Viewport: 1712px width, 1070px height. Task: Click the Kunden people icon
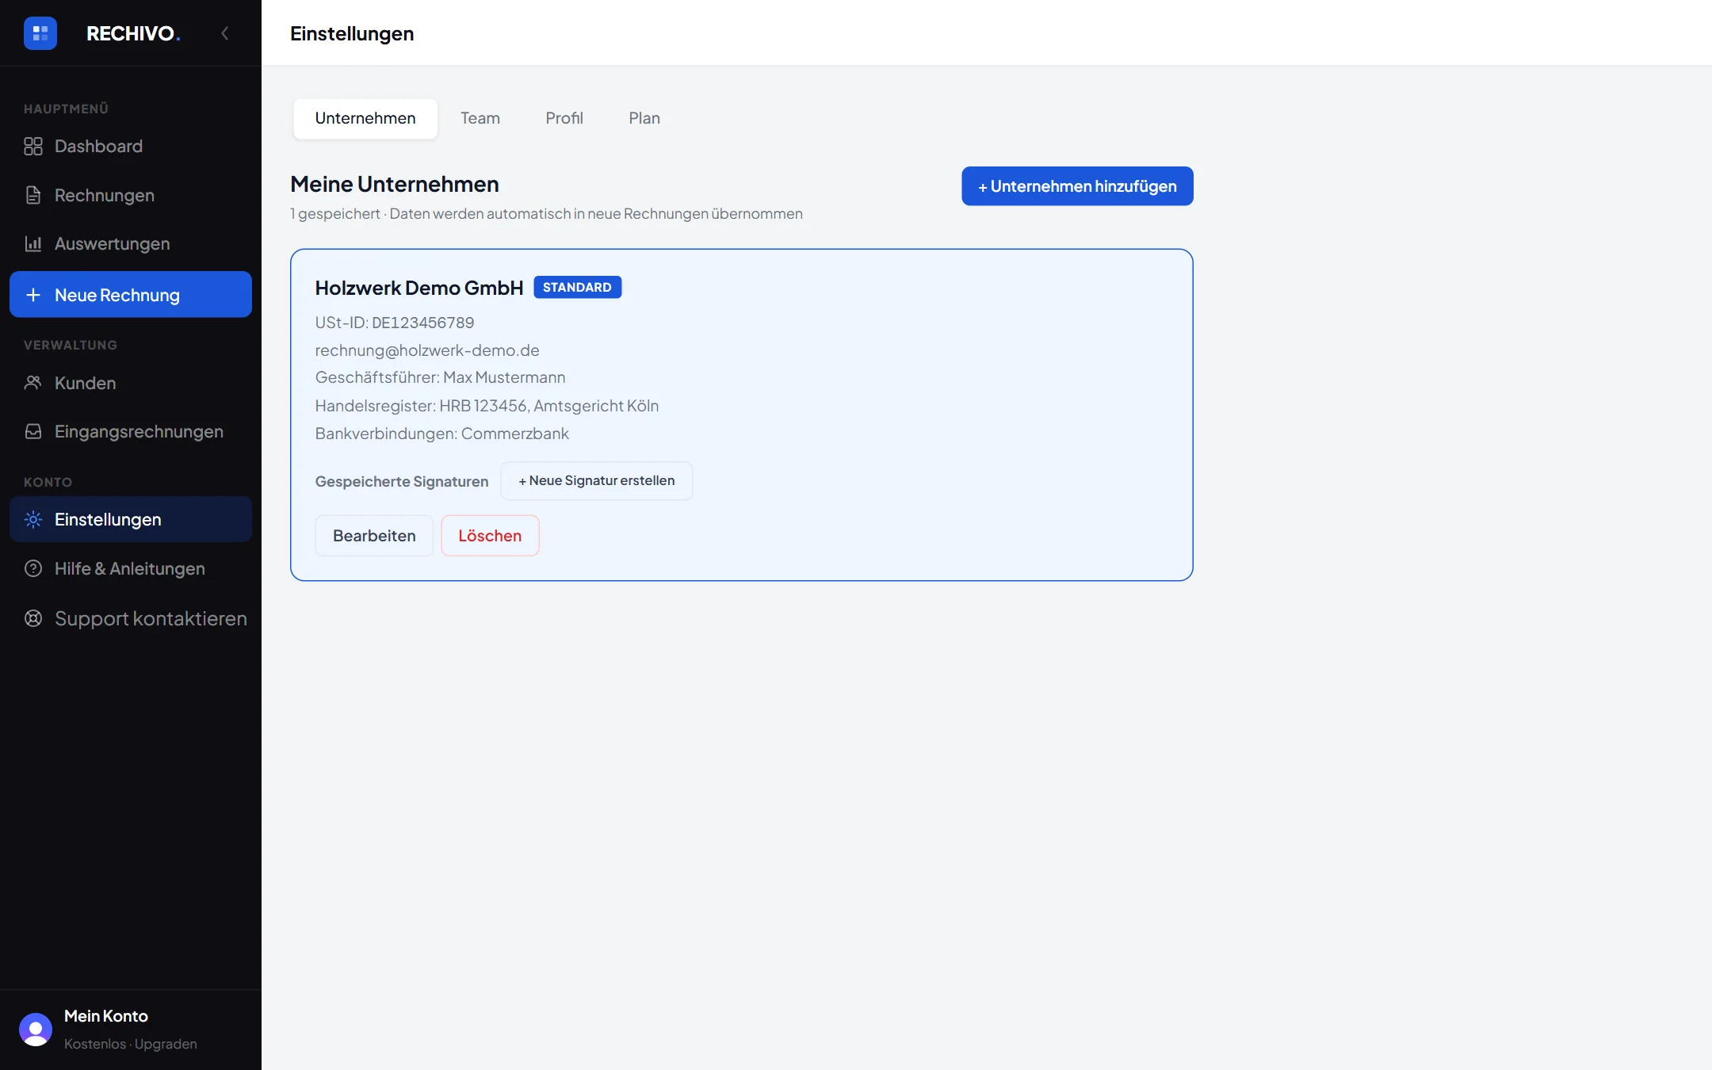33,383
